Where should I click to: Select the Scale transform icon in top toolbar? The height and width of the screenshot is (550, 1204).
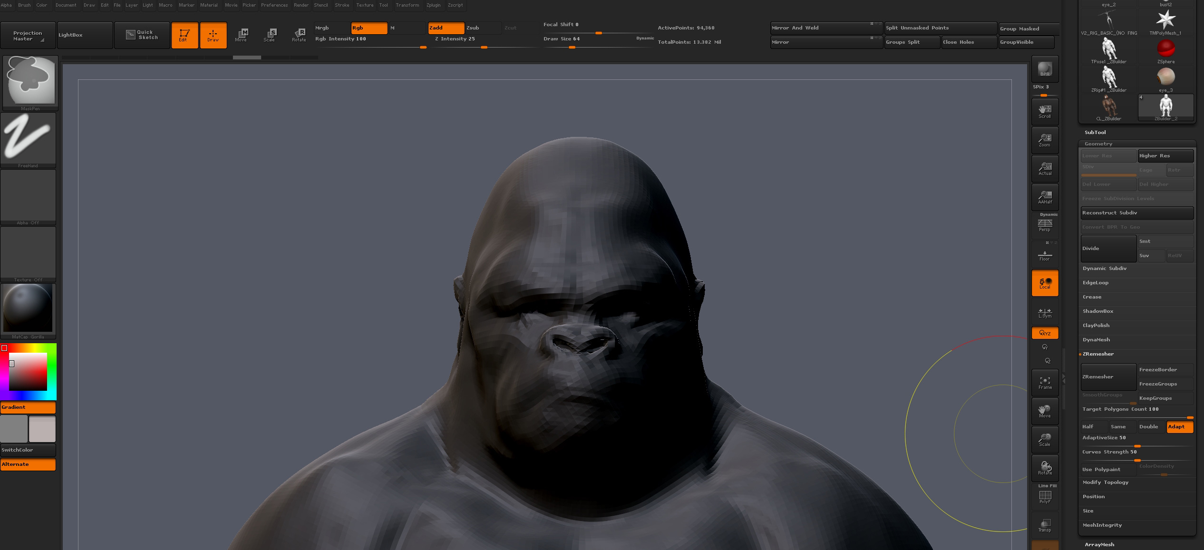270,35
